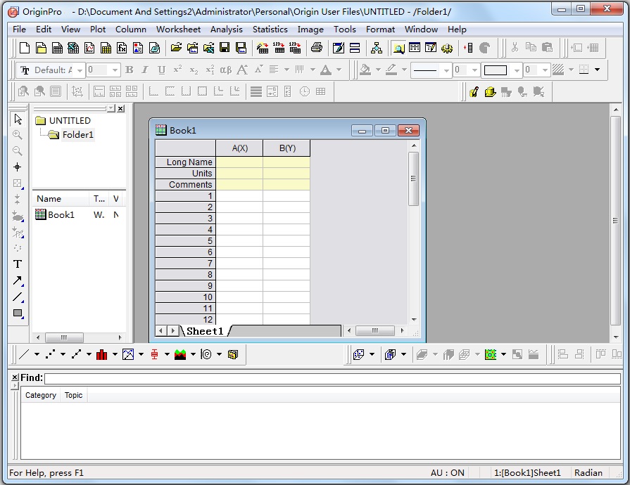Print the active worksheet
The width and height of the screenshot is (630, 485).
pos(318,48)
